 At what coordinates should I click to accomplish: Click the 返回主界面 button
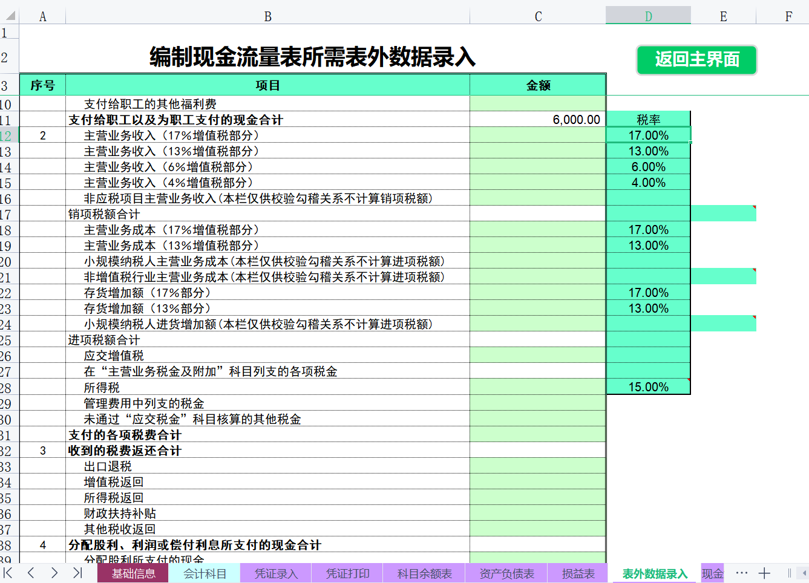pos(696,60)
